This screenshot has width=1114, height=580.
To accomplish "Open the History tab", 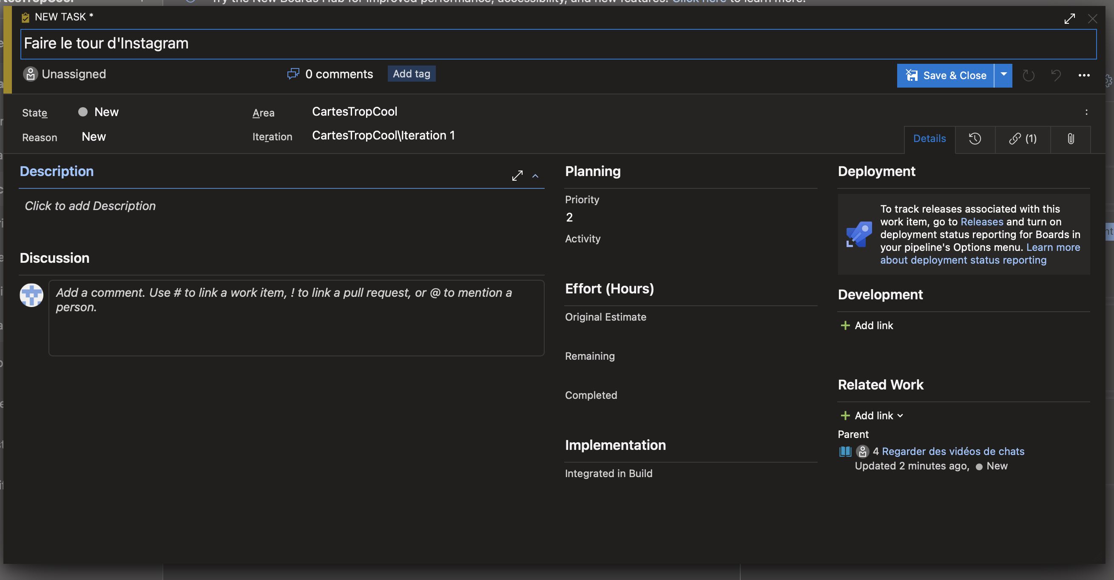I will point(975,138).
